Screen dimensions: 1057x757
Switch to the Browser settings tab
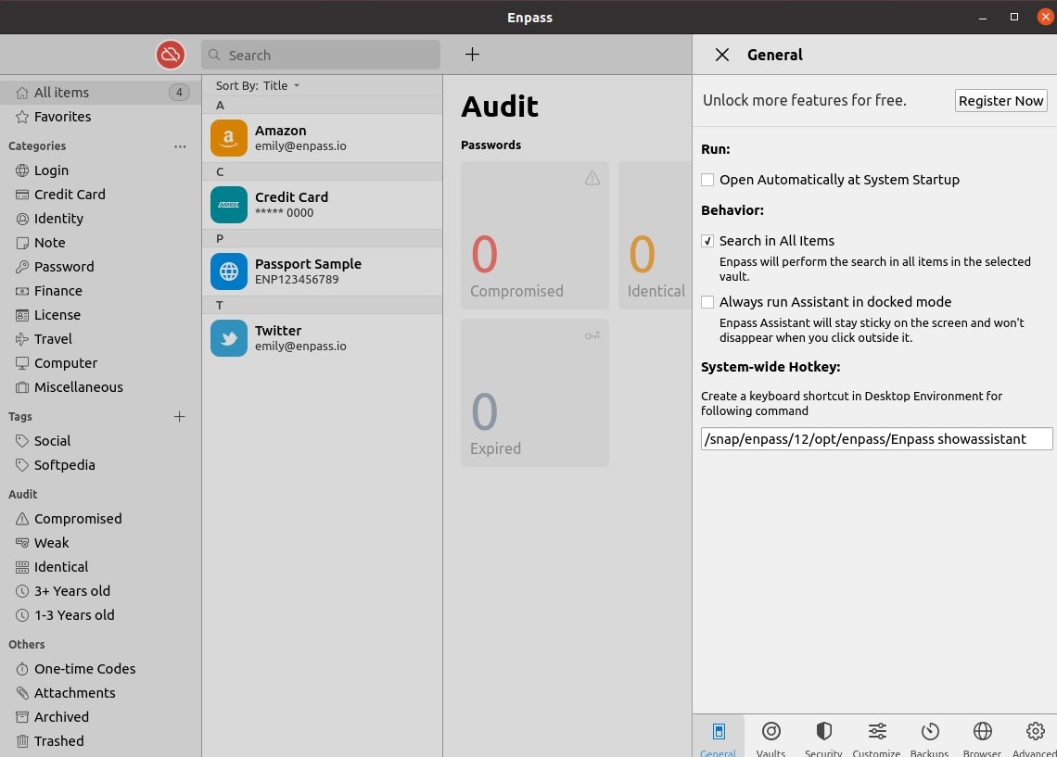(982, 738)
